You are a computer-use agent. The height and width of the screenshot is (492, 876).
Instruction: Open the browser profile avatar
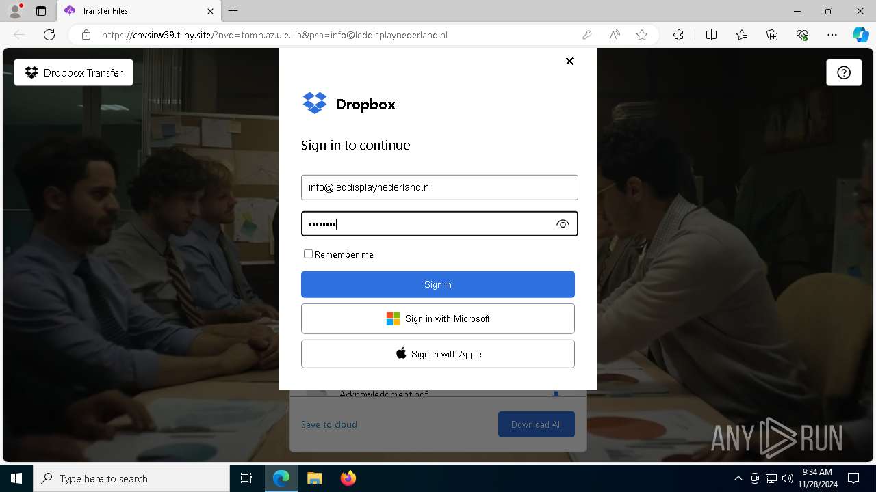coord(15,11)
